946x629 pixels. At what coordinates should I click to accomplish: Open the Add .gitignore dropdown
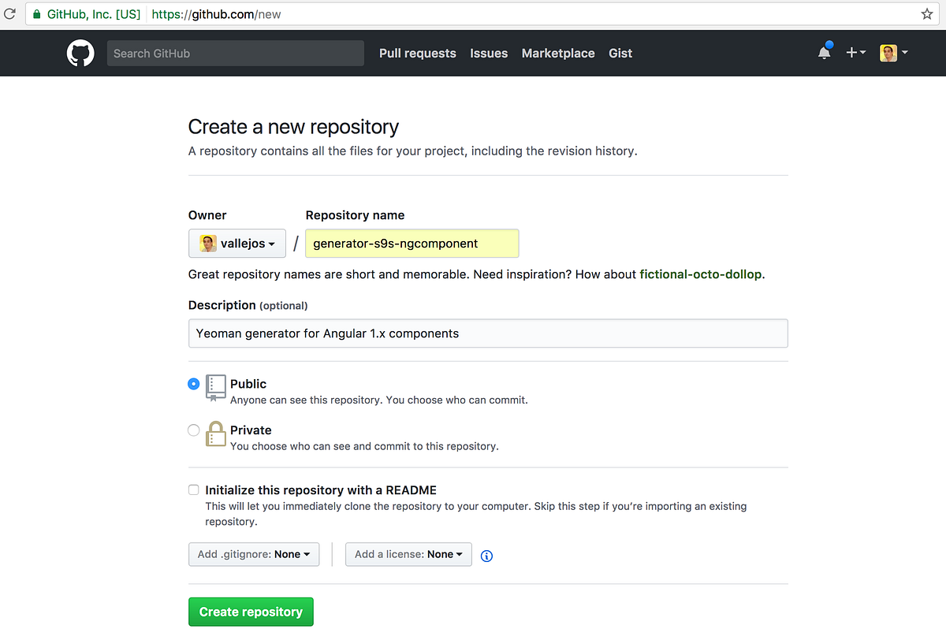coord(253,554)
